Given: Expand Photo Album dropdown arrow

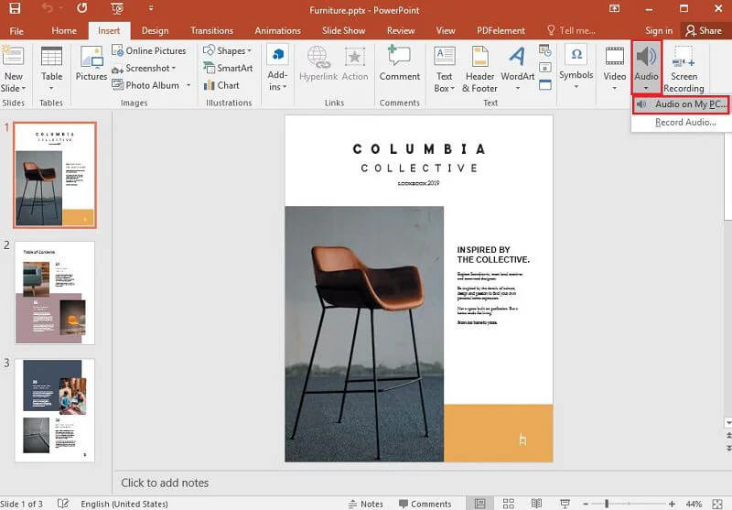Looking at the screenshot, I should coord(188,85).
